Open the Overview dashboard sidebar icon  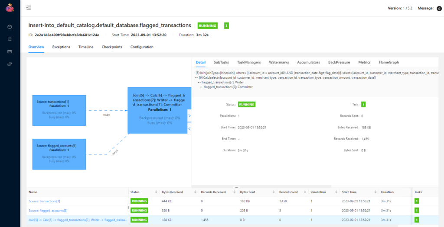(x=10, y=27)
